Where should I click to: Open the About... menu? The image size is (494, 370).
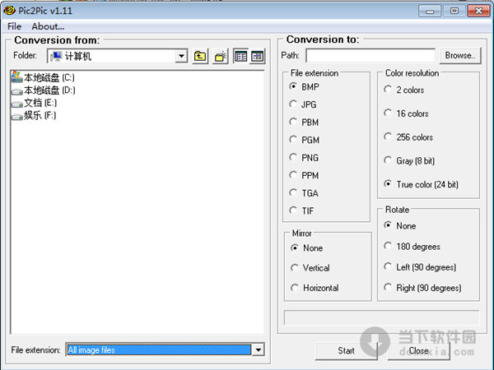click(x=48, y=26)
